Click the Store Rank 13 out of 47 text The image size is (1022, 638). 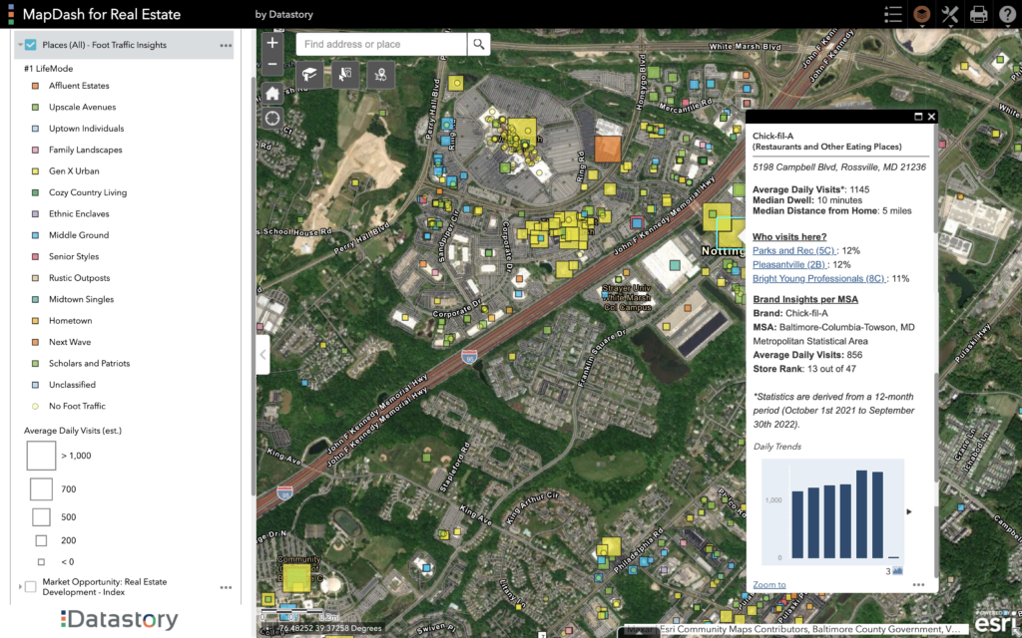pos(804,369)
